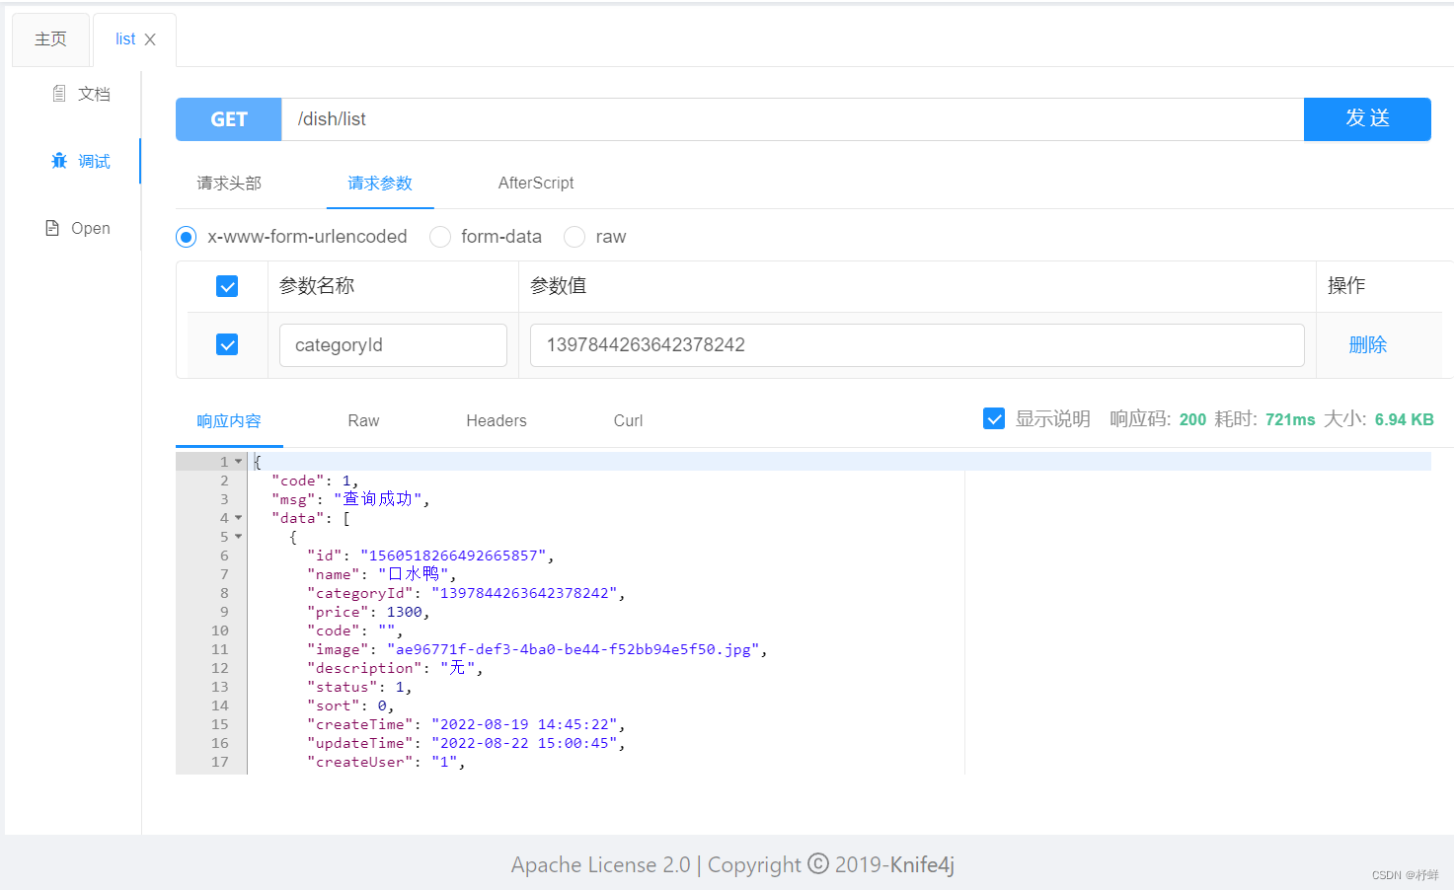Select the 调试 bug icon in sidebar

(x=59, y=161)
